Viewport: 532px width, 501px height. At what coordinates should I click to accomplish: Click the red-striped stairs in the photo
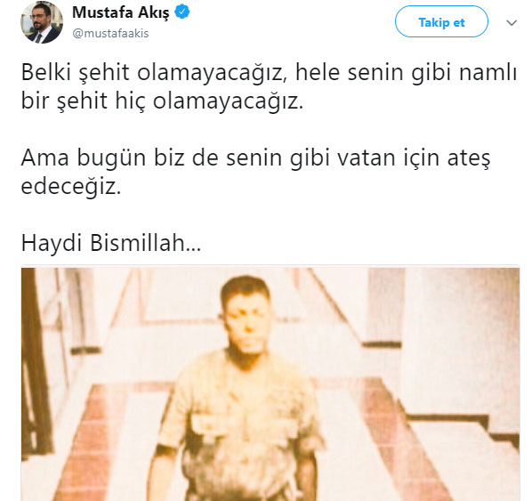point(90,441)
